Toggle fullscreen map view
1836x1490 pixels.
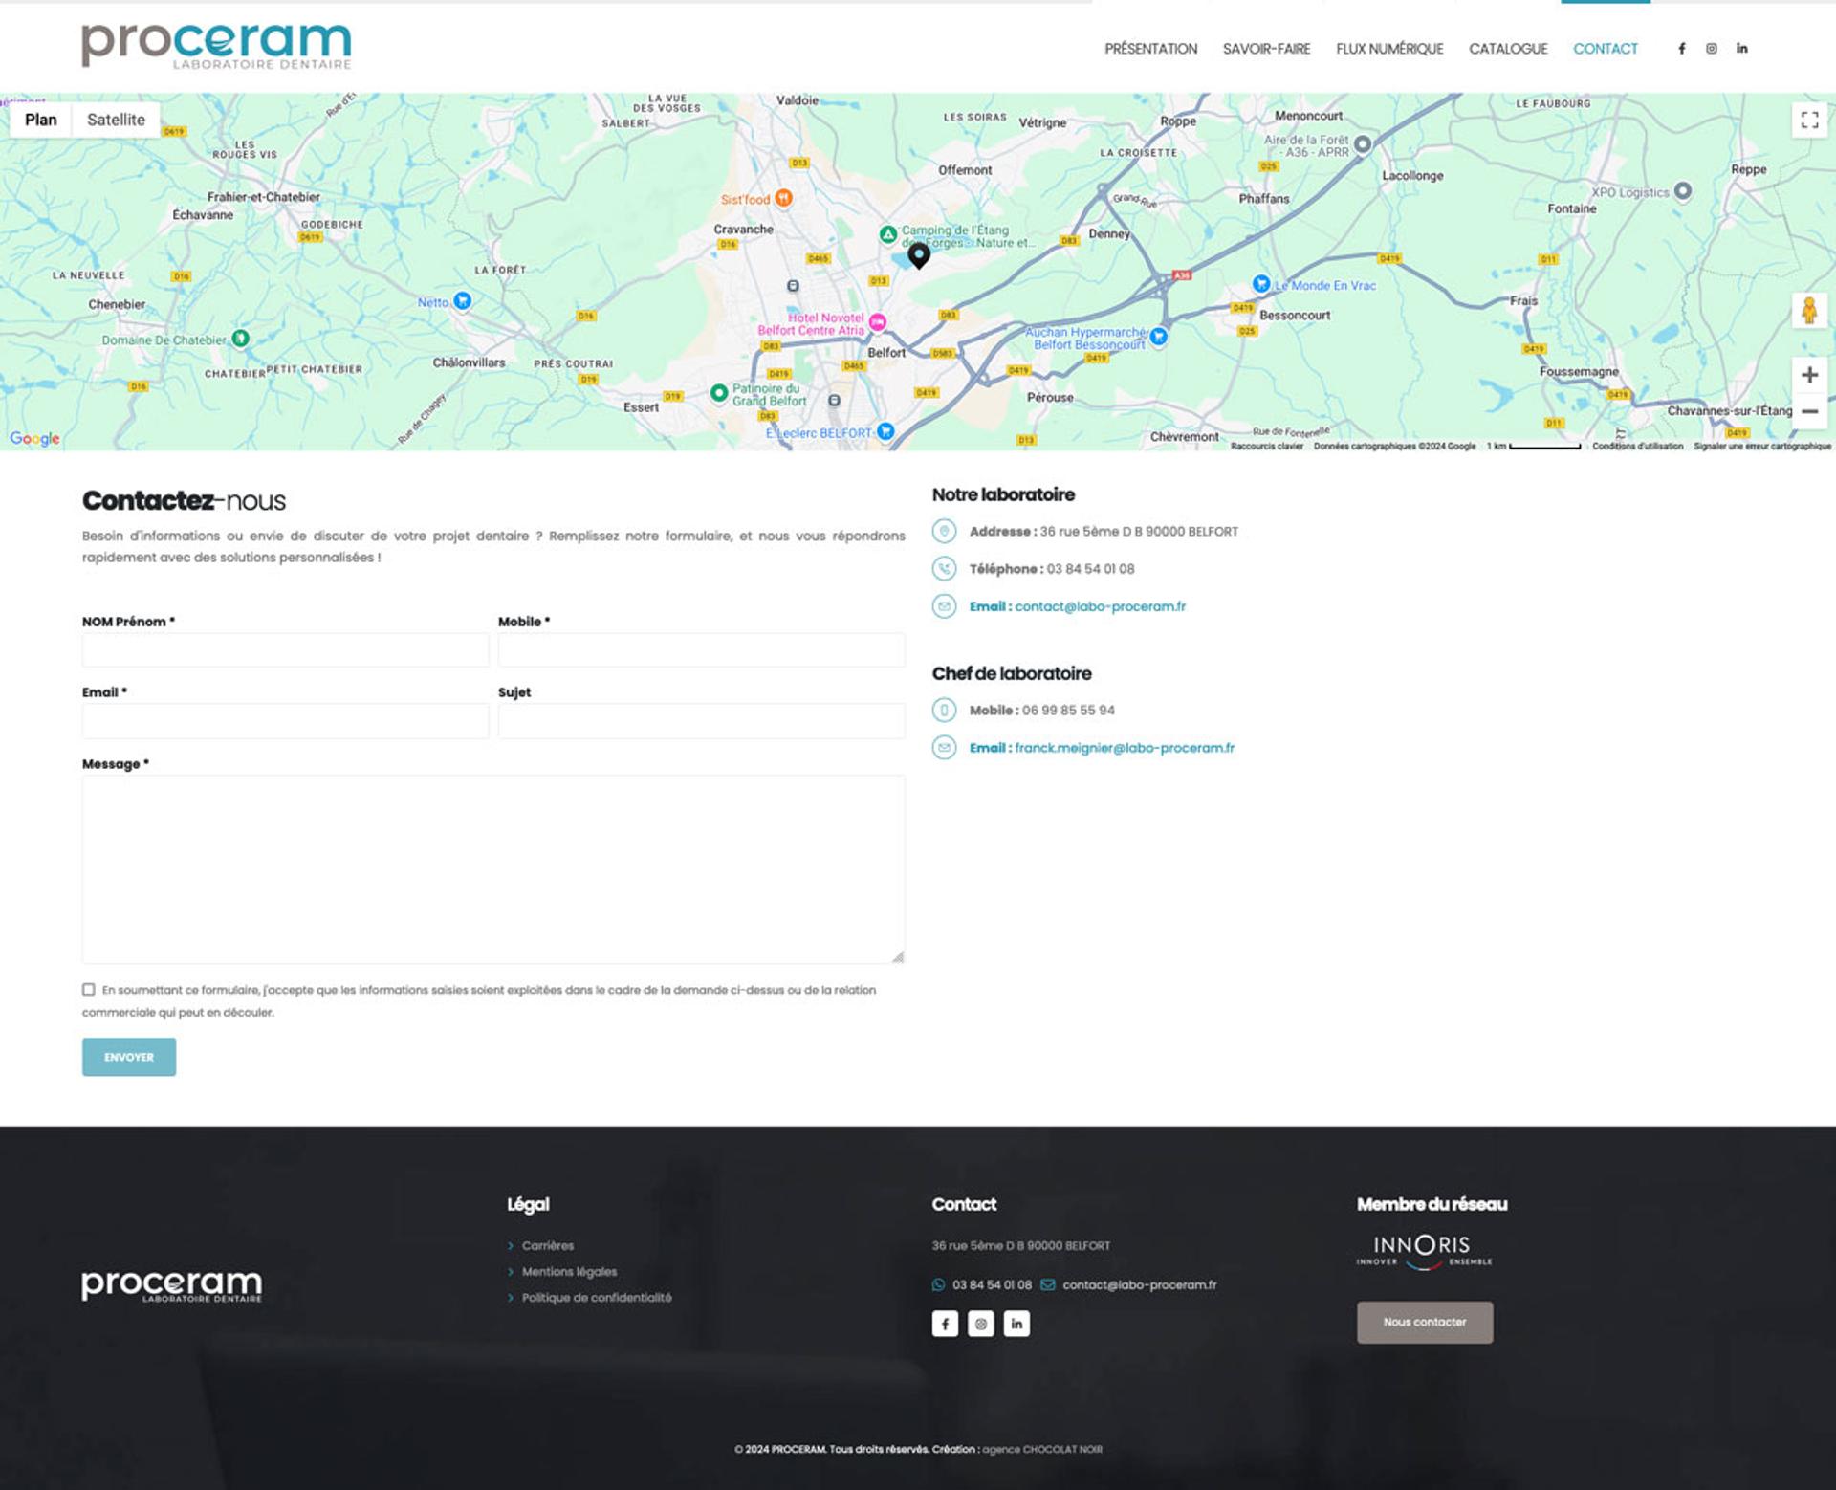[x=1809, y=120]
